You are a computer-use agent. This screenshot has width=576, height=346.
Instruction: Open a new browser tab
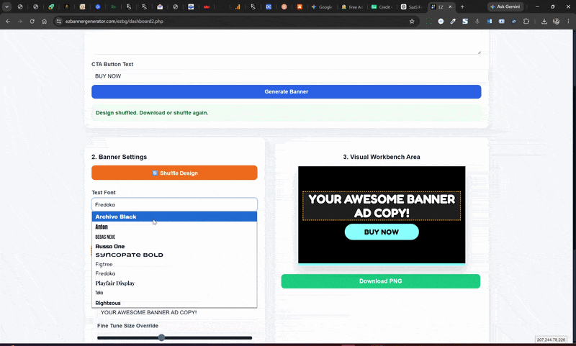click(462, 6)
